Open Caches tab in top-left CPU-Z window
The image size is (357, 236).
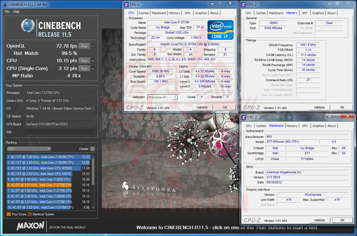tap(143, 13)
